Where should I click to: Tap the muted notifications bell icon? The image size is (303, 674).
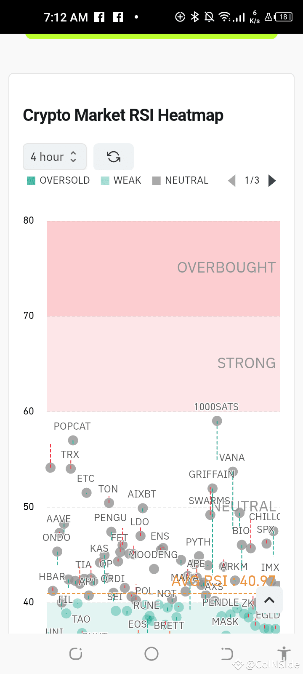[210, 17]
